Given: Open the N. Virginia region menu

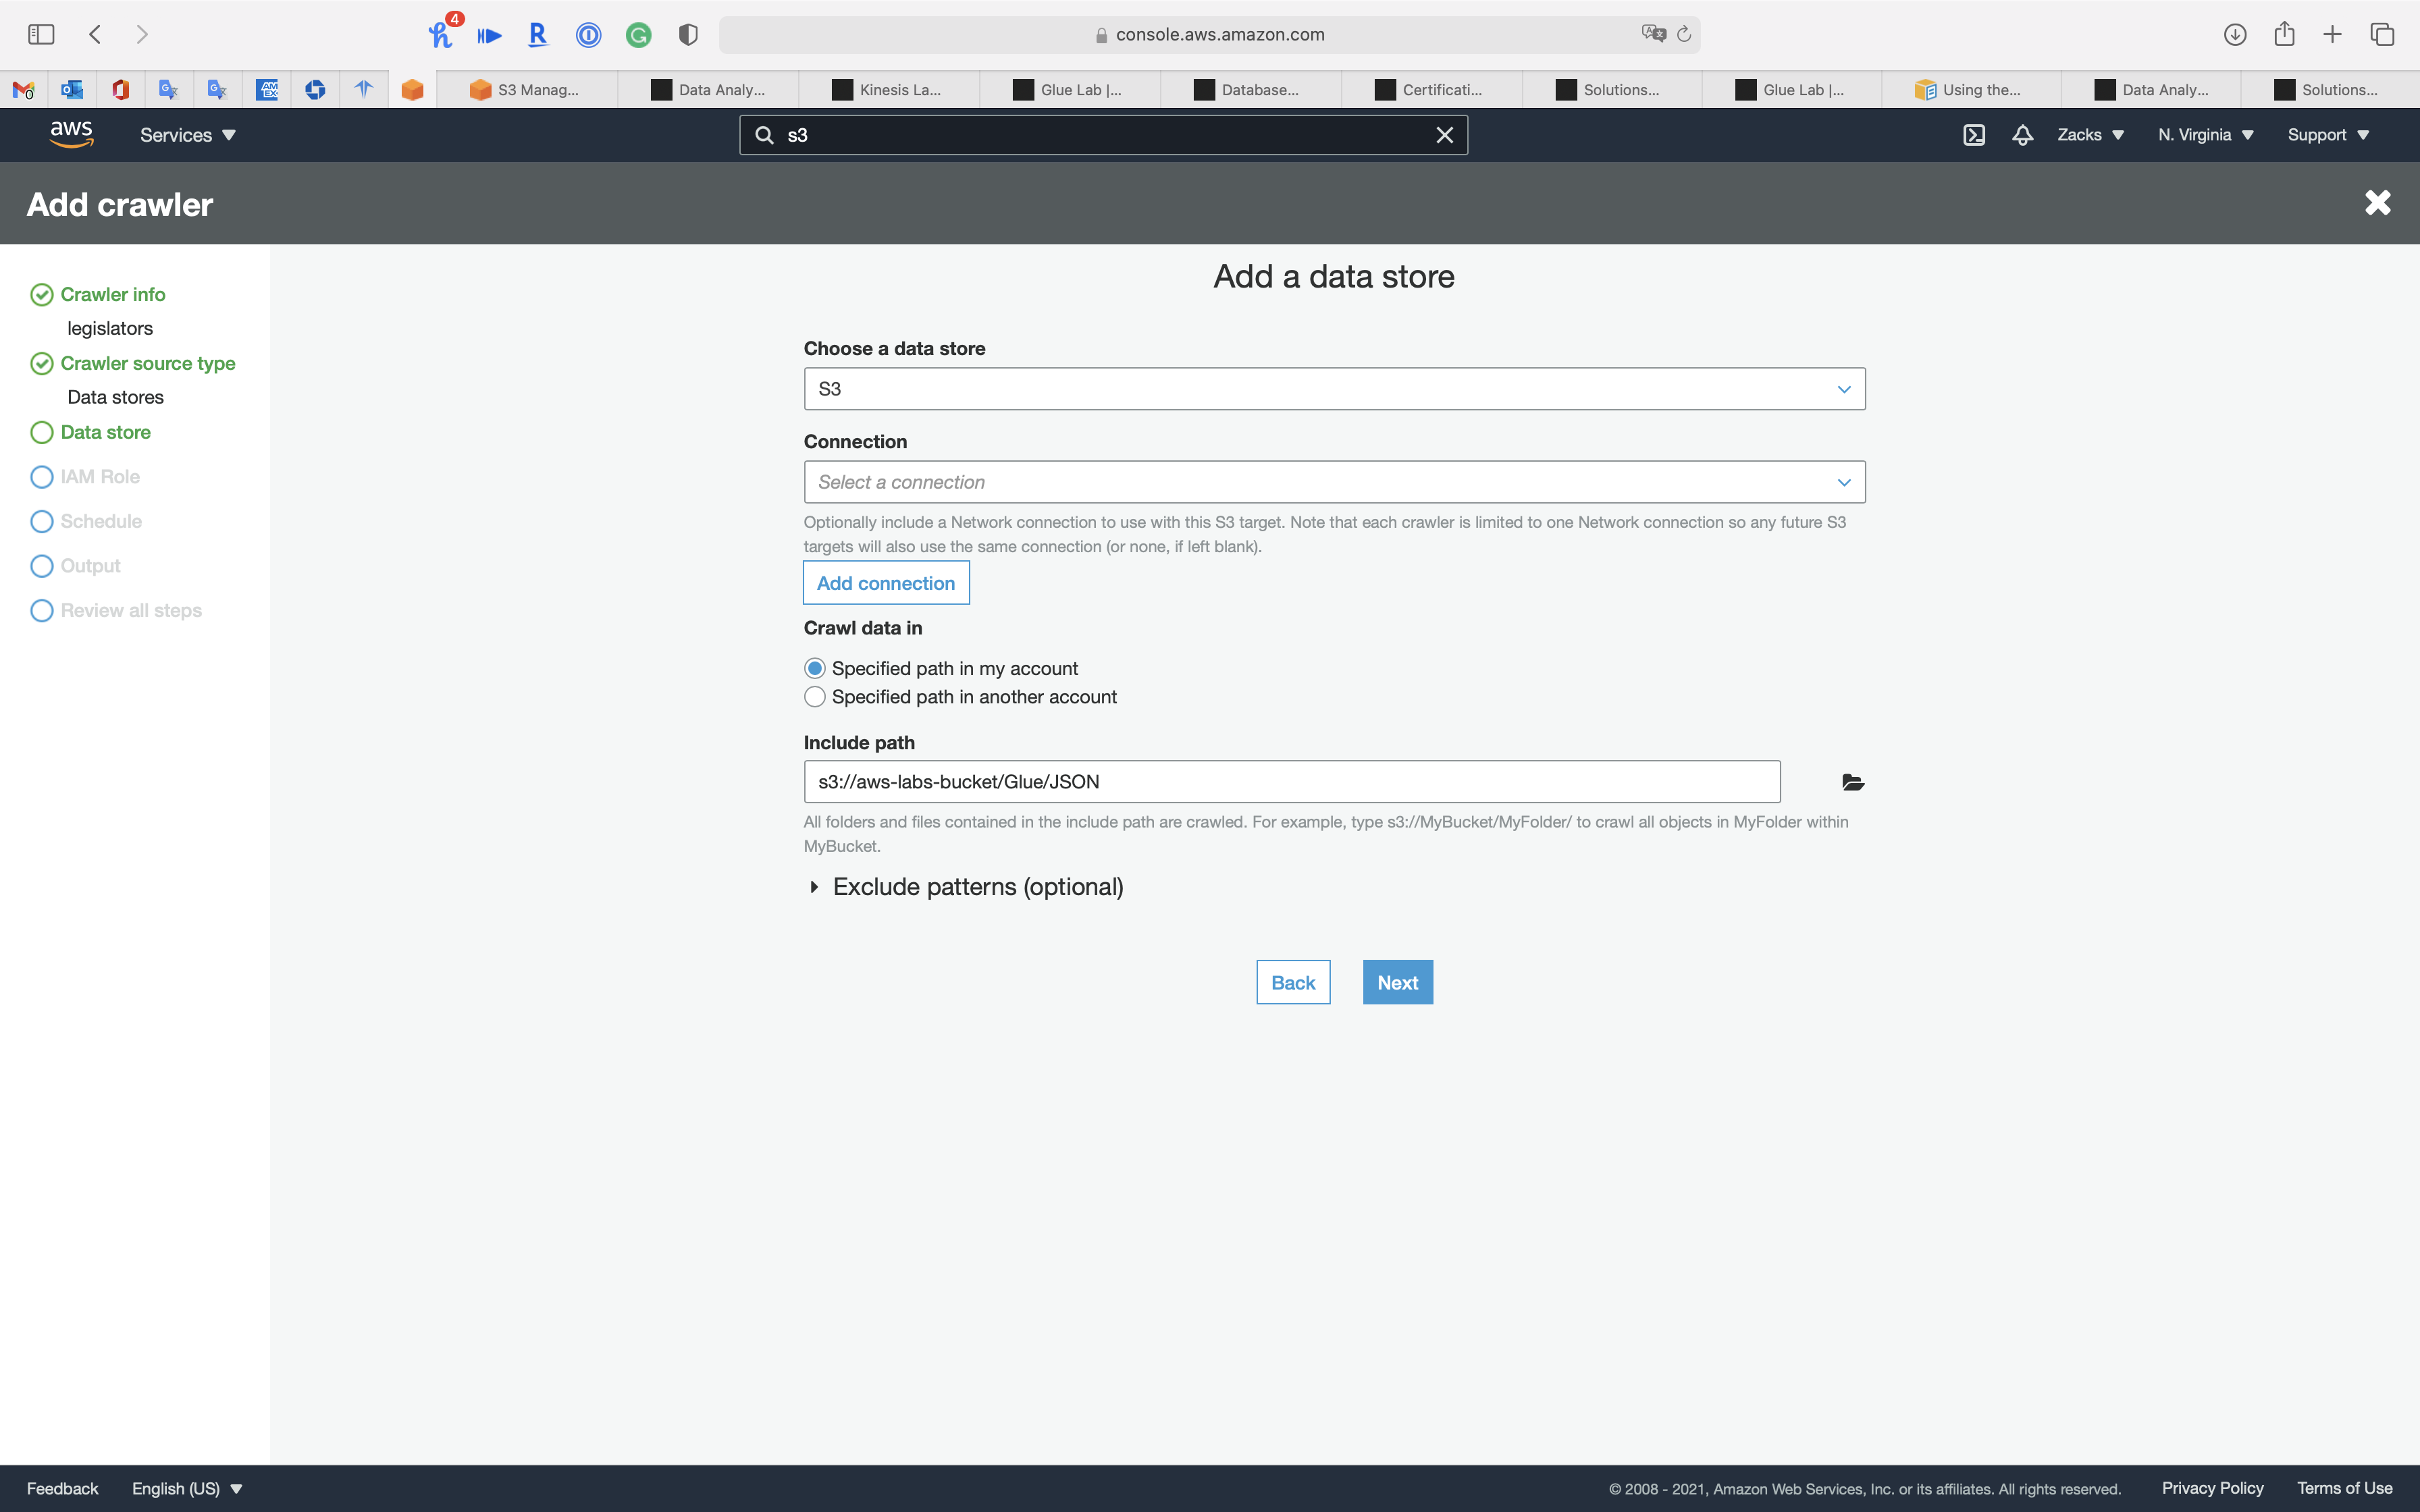Looking at the screenshot, I should pos(2205,135).
